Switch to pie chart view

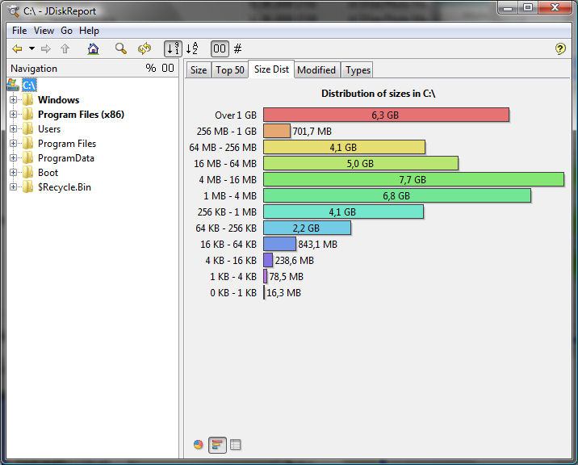tap(199, 445)
